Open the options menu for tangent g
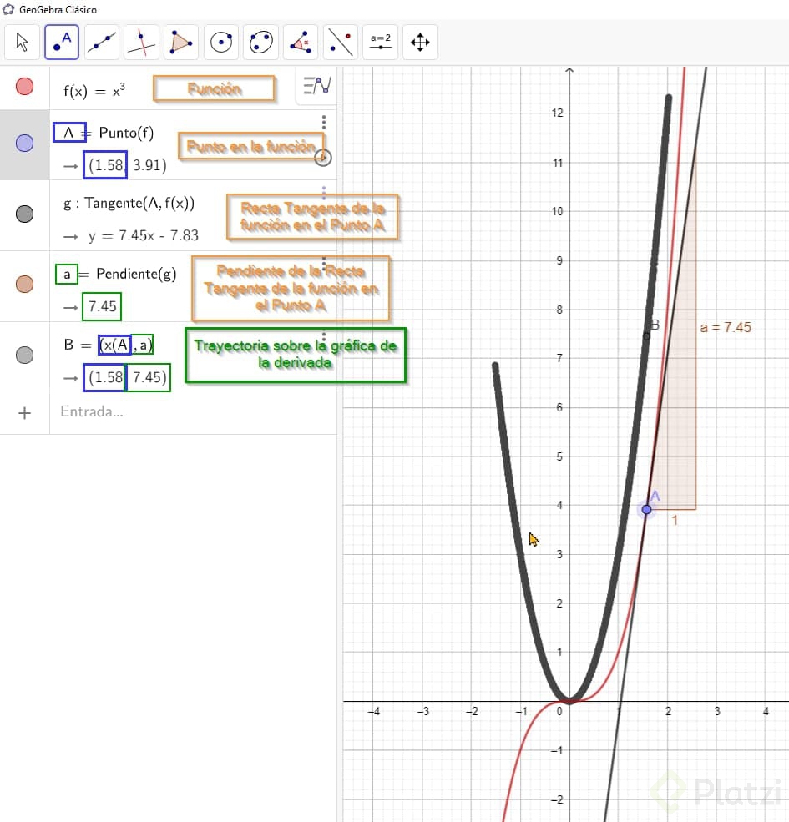This screenshot has width=789, height=822. click(x=324, y=193)
